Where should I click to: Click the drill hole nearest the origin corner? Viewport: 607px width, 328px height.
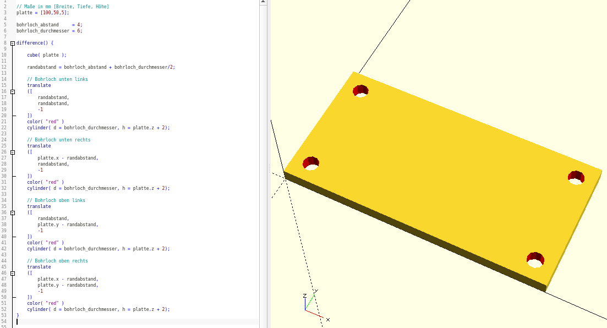point(311,163)
